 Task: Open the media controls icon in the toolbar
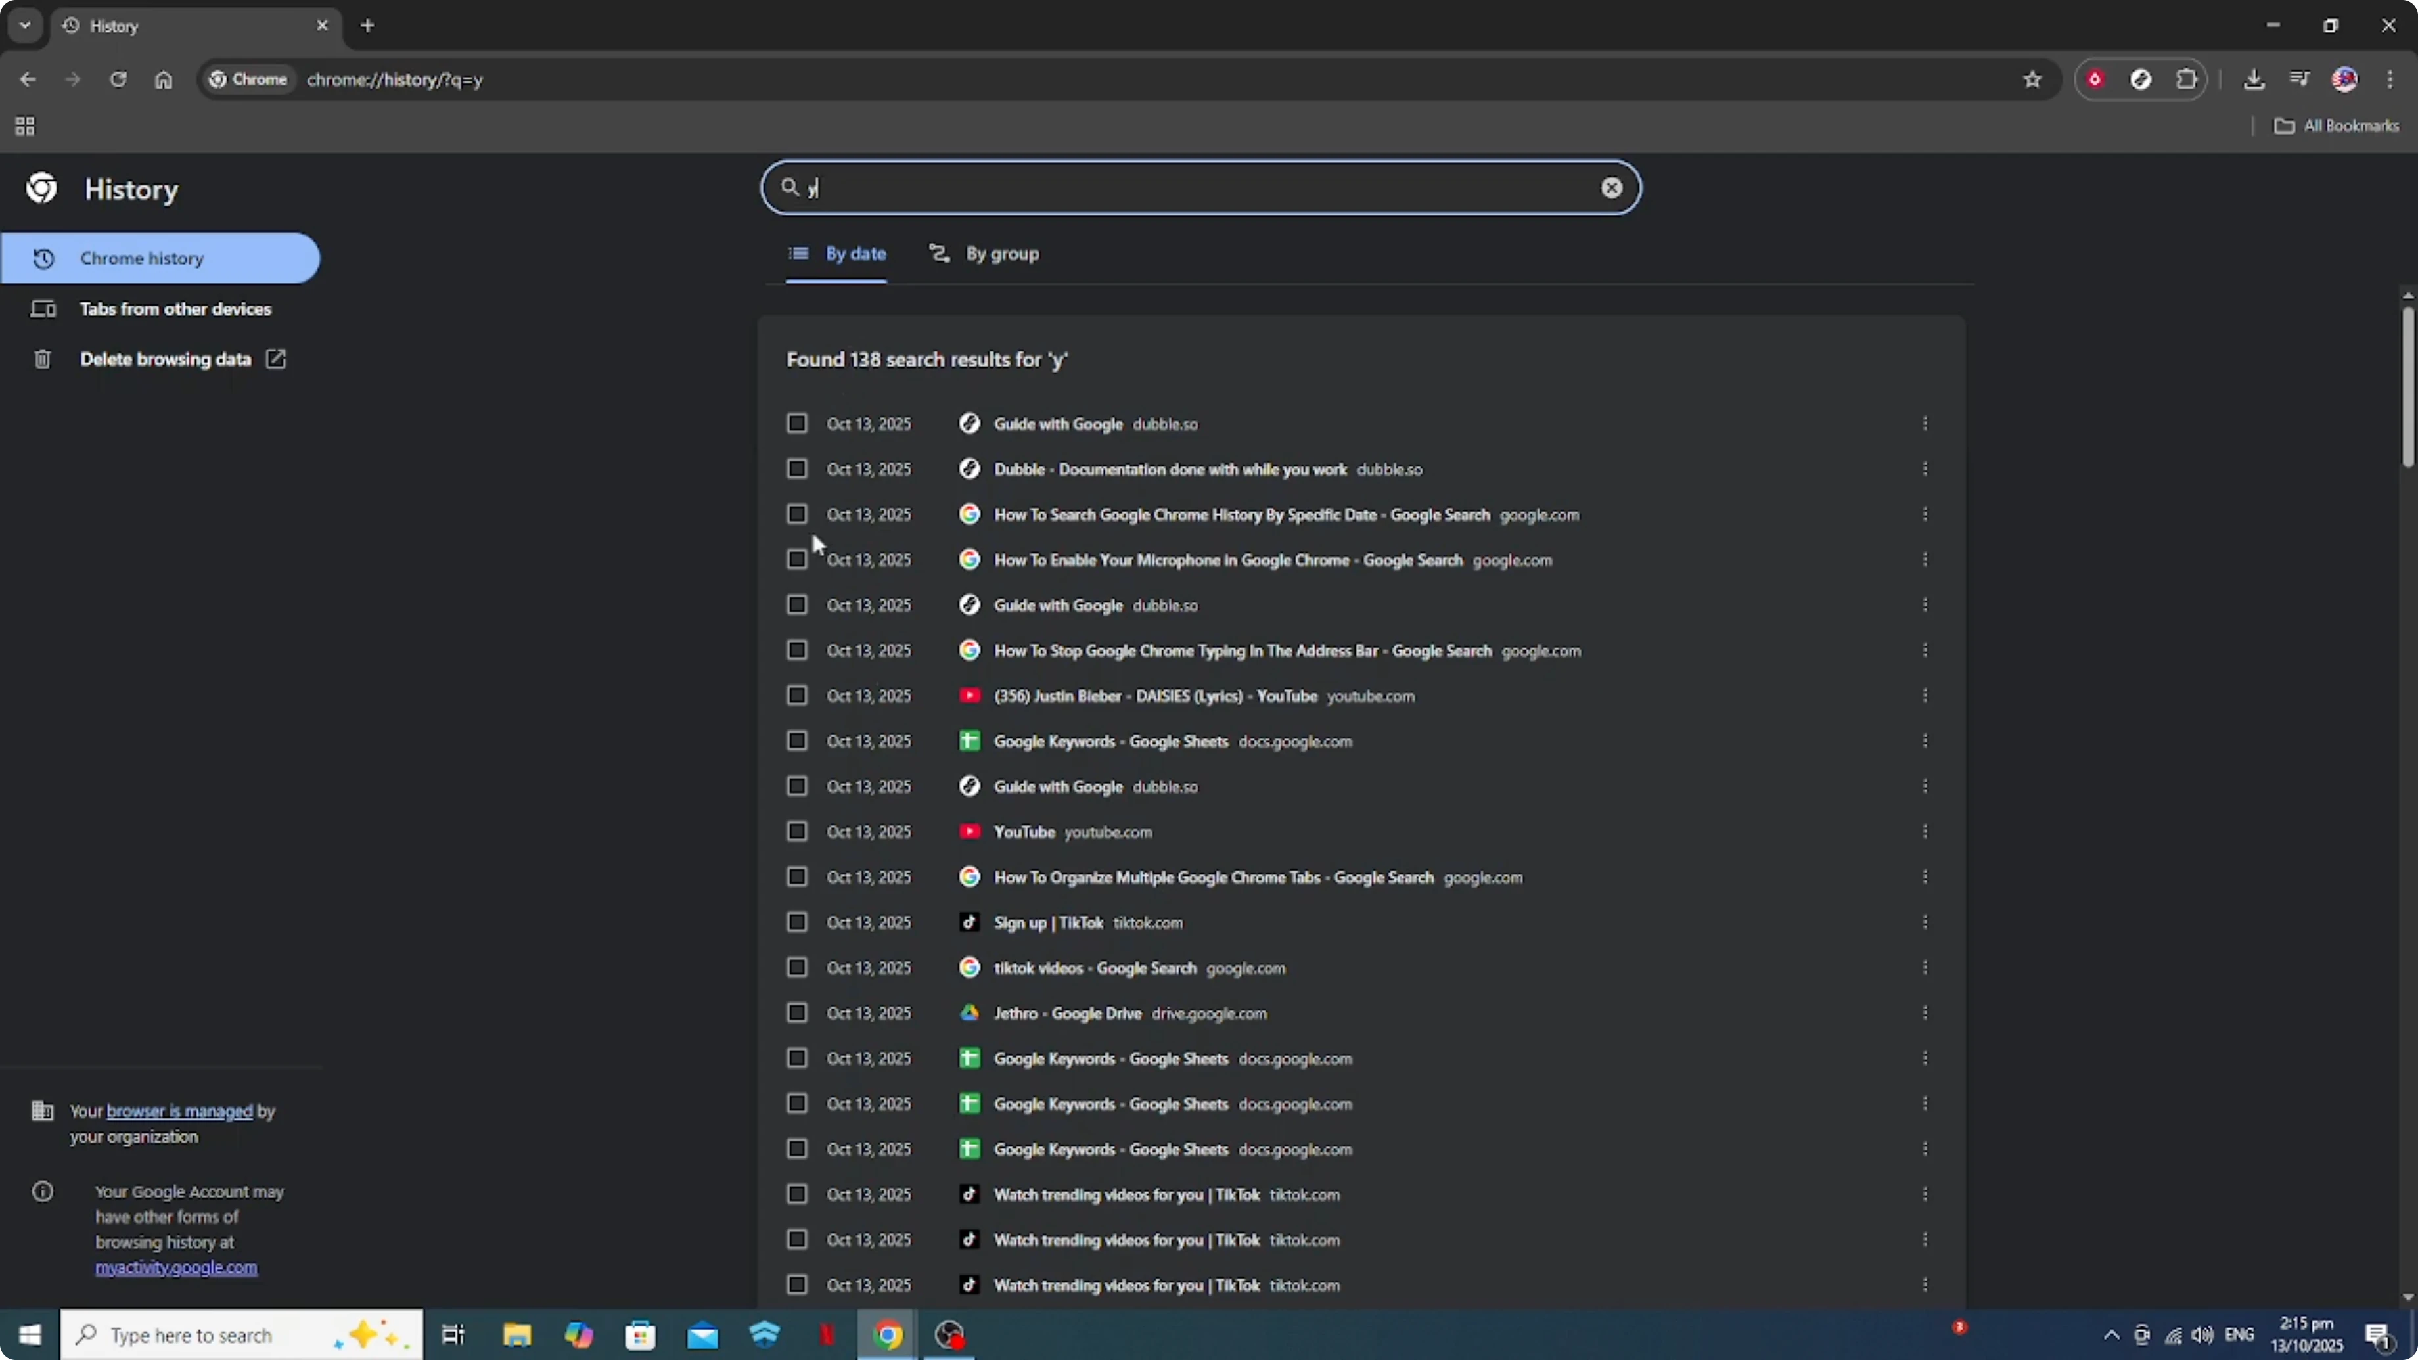[x=2299, y=79]
